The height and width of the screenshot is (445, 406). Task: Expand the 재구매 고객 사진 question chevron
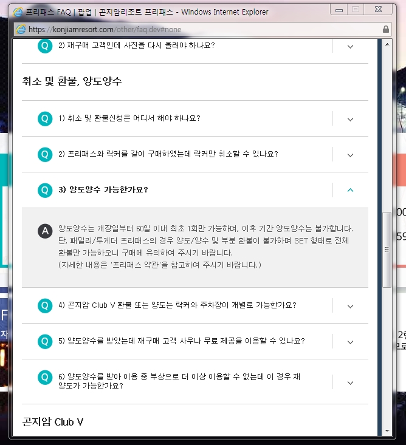pos(350,47)
